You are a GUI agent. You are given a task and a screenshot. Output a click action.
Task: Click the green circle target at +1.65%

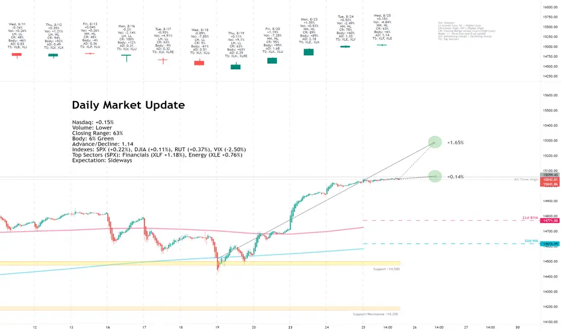[x=435, y=142]
